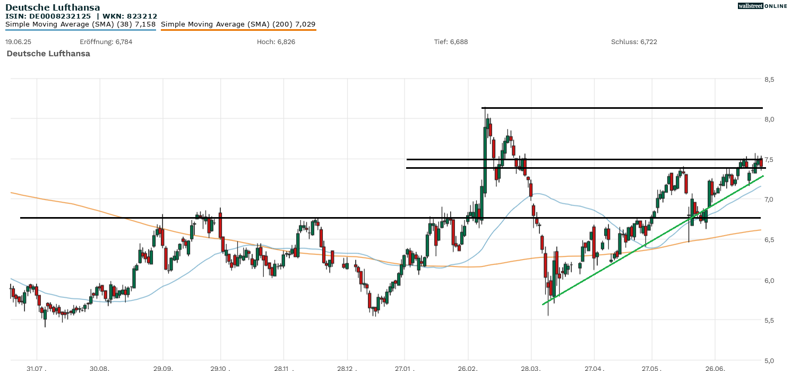
Task: Click the 7,5 y-axis label
Action: tap(769, 160)
